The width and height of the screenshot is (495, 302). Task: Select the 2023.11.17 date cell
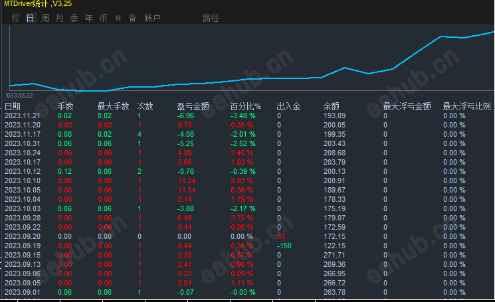[x=23, y=134]
